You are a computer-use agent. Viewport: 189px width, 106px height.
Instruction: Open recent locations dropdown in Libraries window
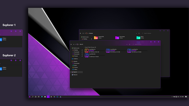(x=85, y=33)
